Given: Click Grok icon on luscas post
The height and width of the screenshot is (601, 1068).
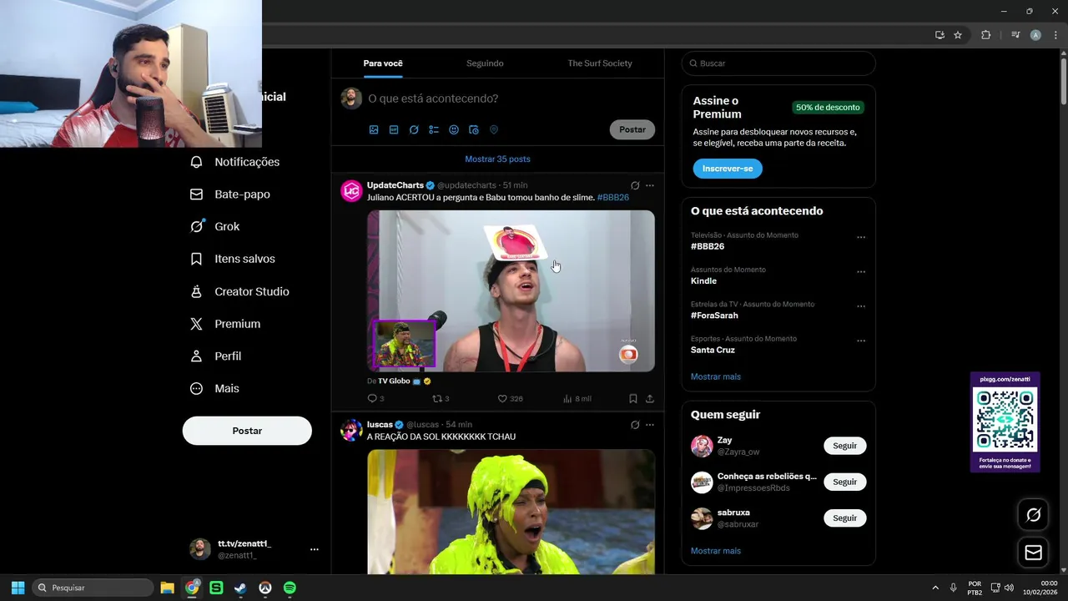Looking at the screenshot, I should (635, 425).
